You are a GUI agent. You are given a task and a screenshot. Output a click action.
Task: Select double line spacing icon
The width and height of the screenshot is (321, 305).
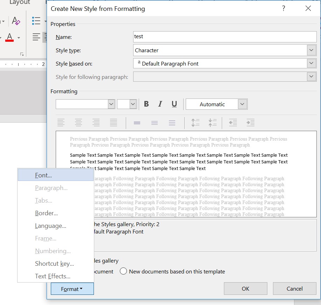click(172, 123)
